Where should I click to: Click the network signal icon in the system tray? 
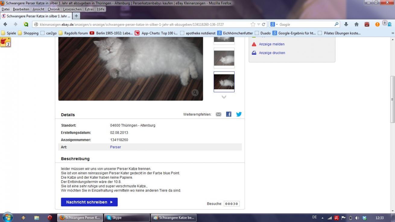[x=330, y=218]
